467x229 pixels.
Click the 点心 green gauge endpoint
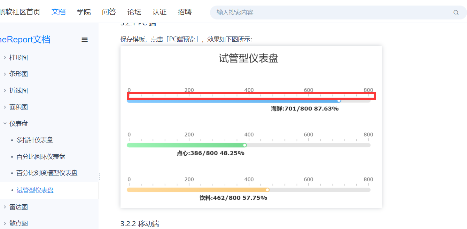coord(245,145)
